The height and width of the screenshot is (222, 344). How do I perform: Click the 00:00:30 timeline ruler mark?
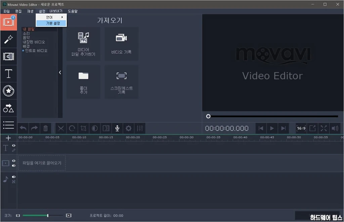tap(186, 138)
